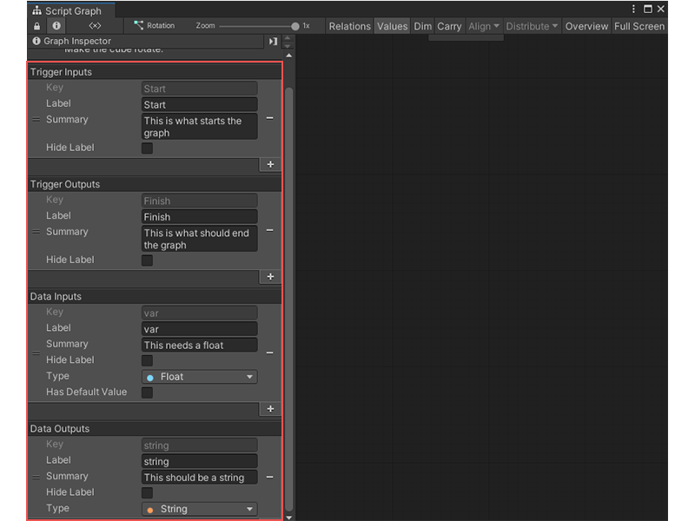Viewport: 695px width, 521px height.
Task: Enable Hide Label for the Start trigger
Action: 147,147
